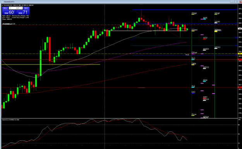Click the WH4 weekly level label
Screen dimensions: 242x149
(205, 80)
